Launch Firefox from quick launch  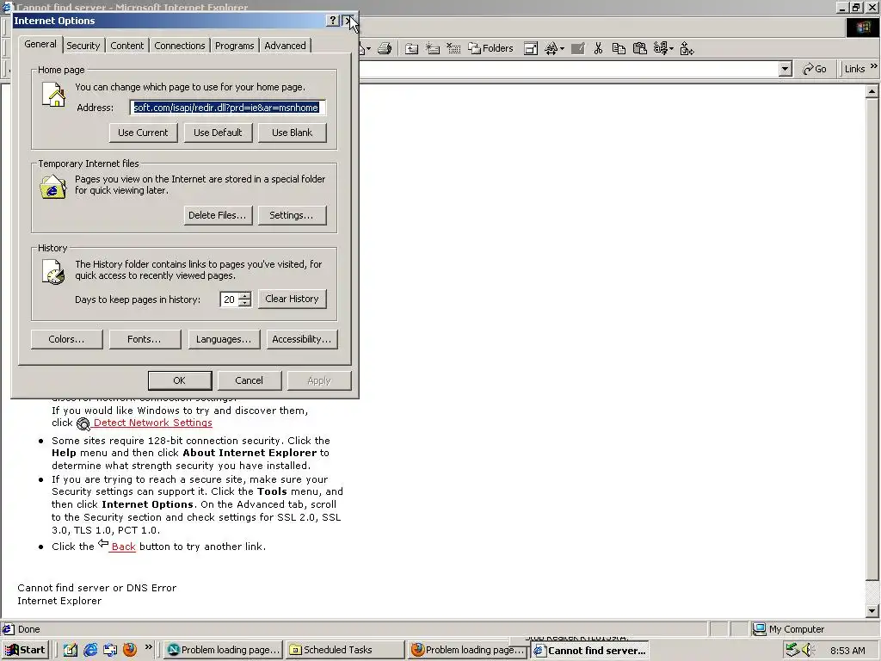coord(130,650)
